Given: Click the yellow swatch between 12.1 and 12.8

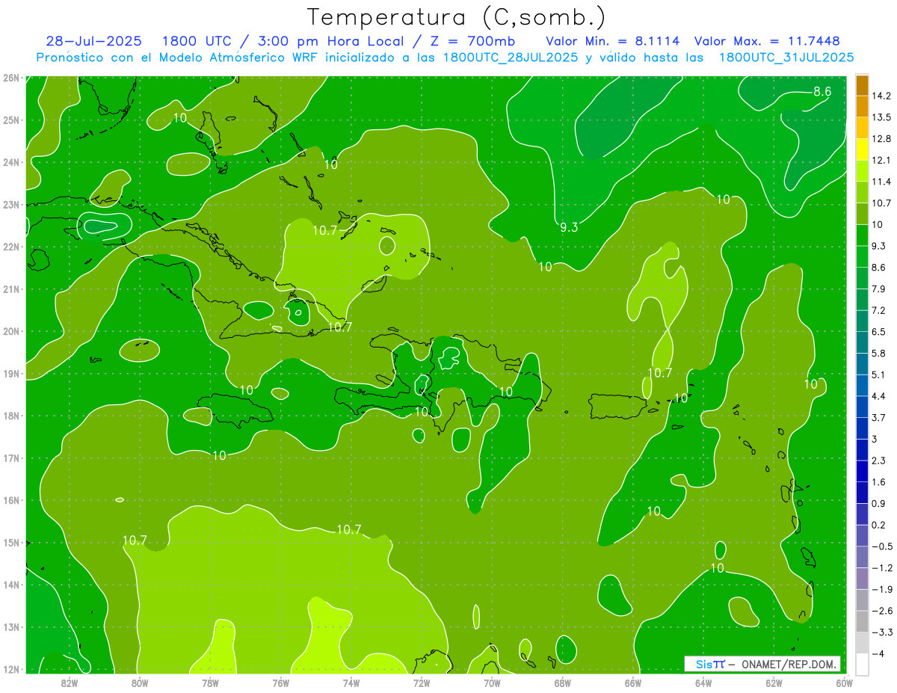Looking at the screenshot, I should click(x=862, y=150).
